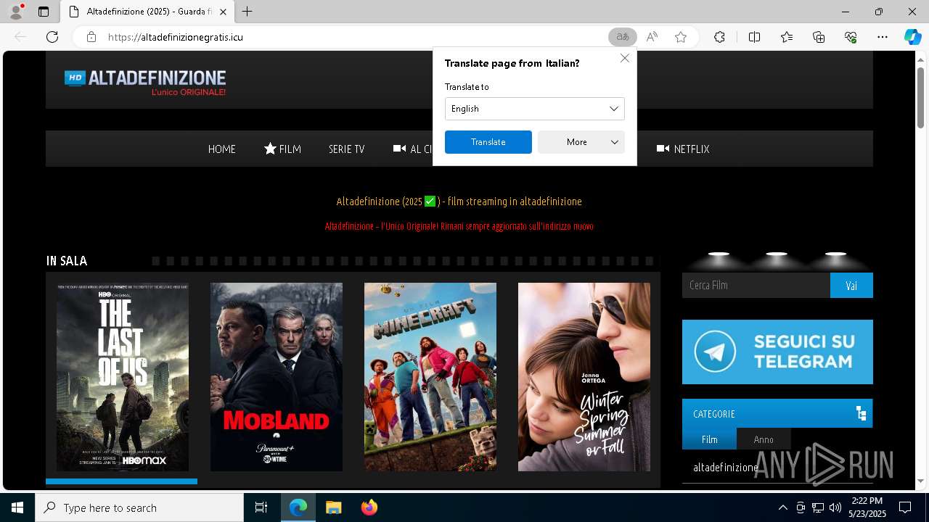The image size is (929, 522).
Task: Click the Altadefinizione 2025 heading text
Action: (x=459, y=202)
